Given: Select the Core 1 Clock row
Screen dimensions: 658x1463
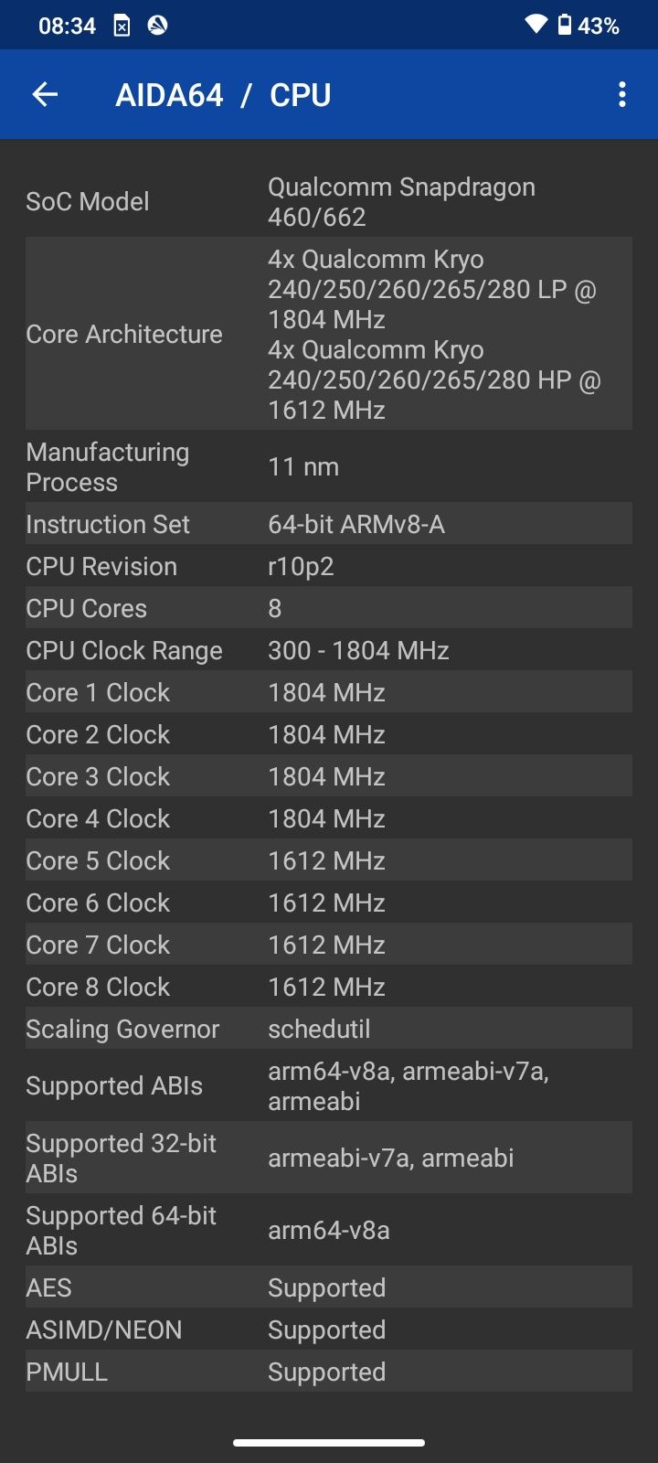Looking at the screenshot, I should tap(329, 692).
